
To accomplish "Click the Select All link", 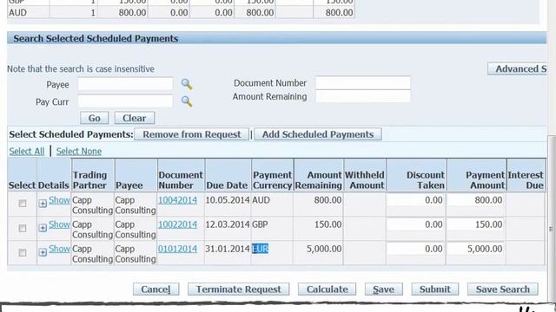I will pos(27,152).
